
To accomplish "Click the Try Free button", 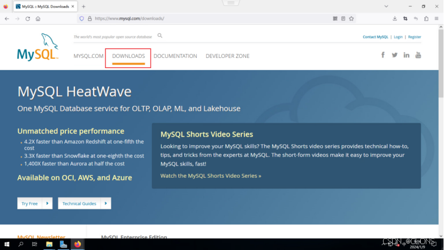I will [x=35, y=203].
